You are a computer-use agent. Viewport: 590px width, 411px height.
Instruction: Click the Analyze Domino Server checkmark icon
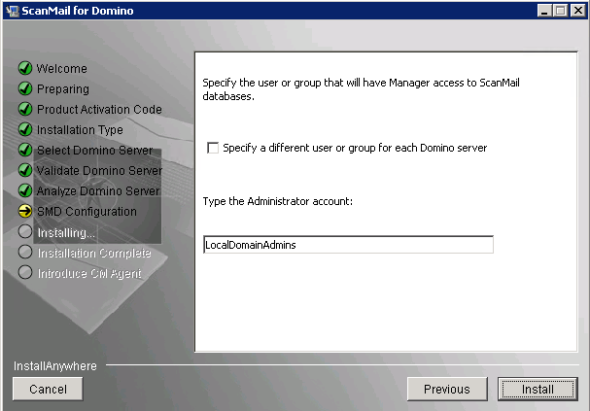(26, 191)
